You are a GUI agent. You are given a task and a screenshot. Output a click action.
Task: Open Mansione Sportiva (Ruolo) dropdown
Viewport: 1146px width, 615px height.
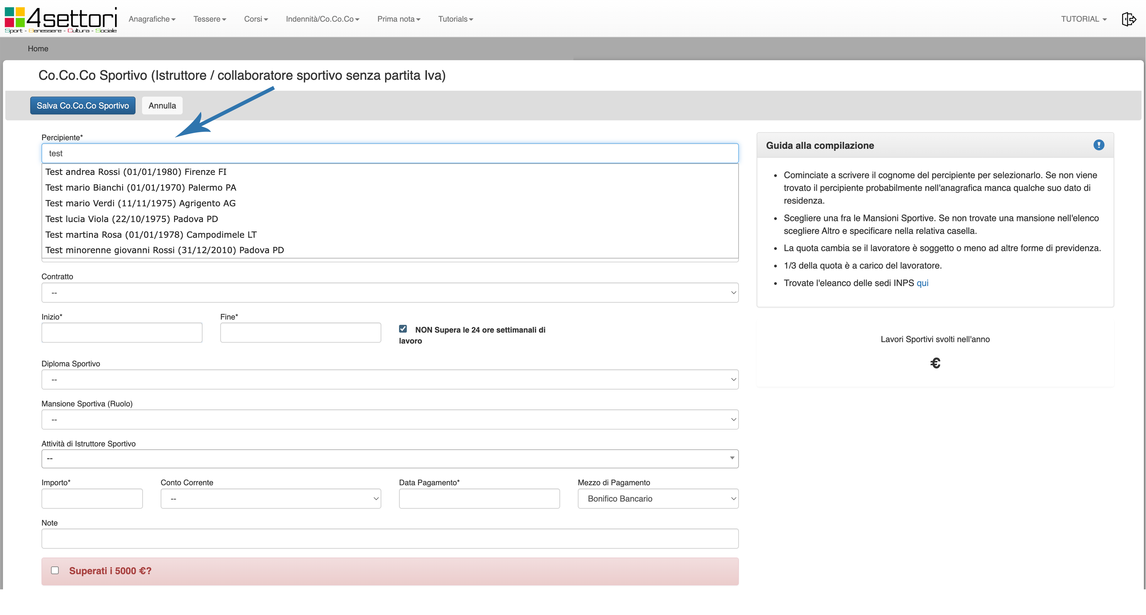point(390,419)
